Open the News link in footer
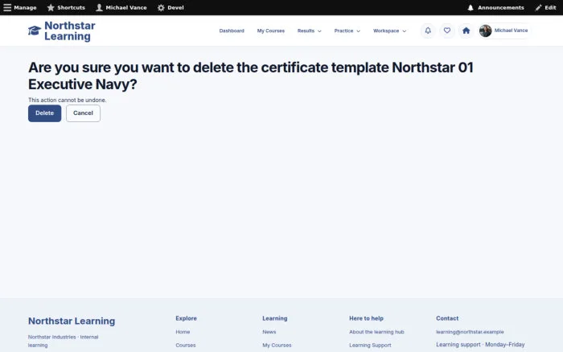 (x=269, y=332)
